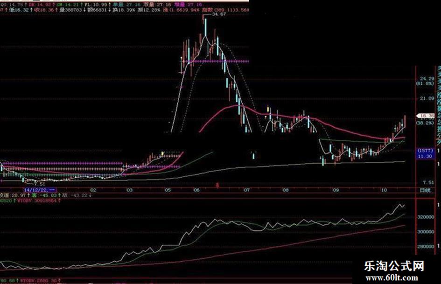Viewport: 441px width, 284px height.
Task: Click the (38.2%) retracement label
Action: [425, 123]
